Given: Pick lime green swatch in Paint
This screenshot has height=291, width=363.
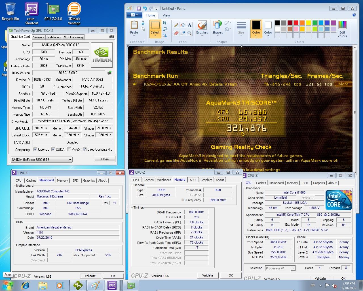Looking at the screenshot, I should coord(315,29).
